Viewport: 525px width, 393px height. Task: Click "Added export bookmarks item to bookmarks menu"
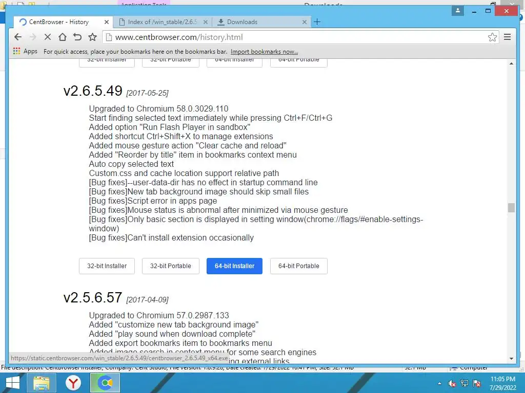point(180,343)
